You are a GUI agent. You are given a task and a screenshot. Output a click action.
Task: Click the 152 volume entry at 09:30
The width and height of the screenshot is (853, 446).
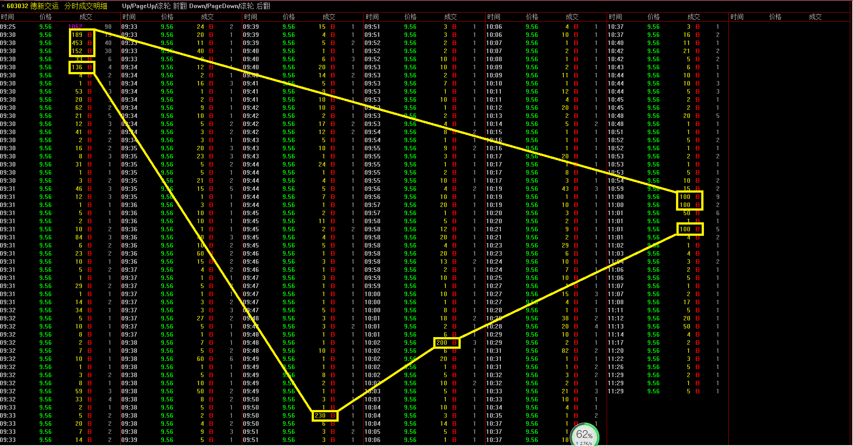coord(77,51)
